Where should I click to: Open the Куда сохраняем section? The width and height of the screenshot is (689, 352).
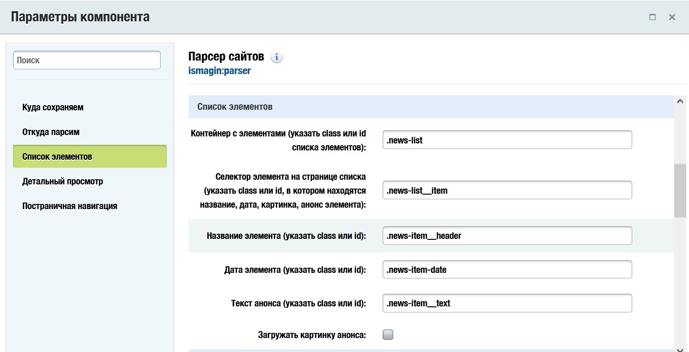[x=53, y=107]
